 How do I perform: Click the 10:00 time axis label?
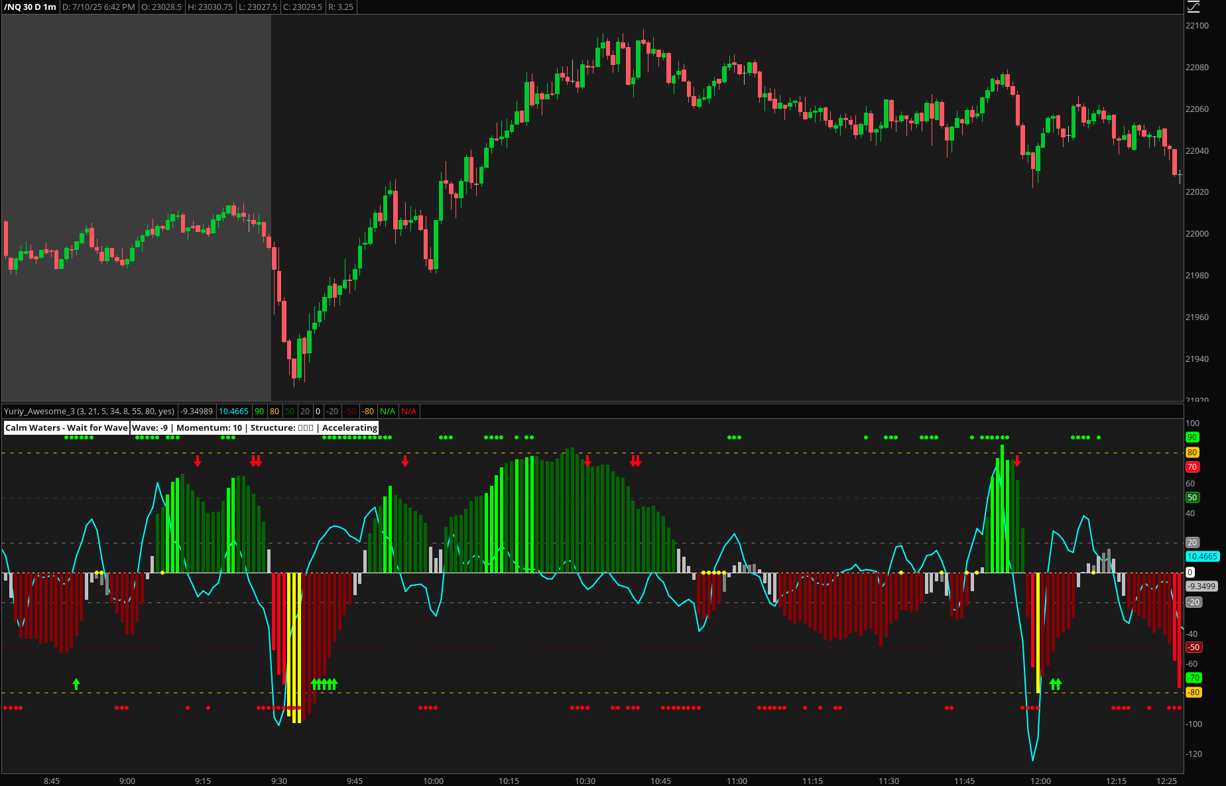coord(433,781)
